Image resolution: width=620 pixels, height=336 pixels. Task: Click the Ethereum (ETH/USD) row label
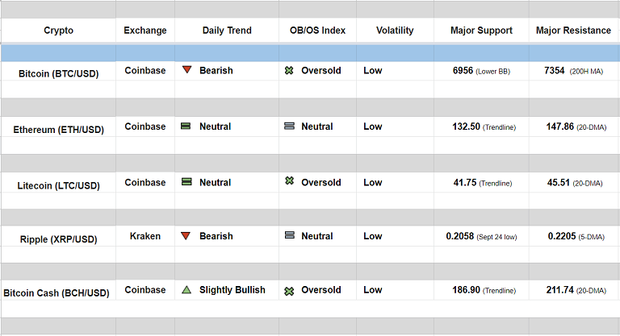(x=59, y=130)
